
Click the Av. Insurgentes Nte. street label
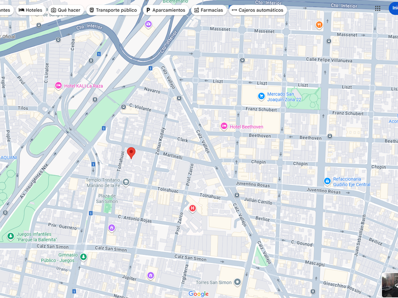35,181
